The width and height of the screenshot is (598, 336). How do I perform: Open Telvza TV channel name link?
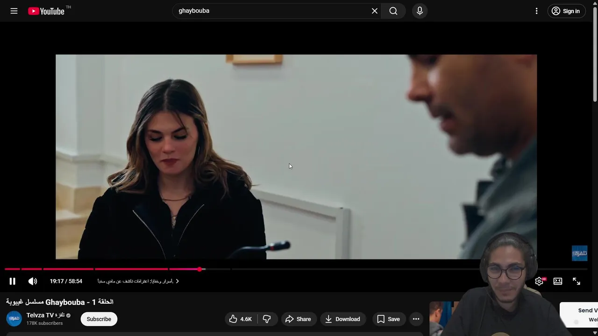[45, 315]
